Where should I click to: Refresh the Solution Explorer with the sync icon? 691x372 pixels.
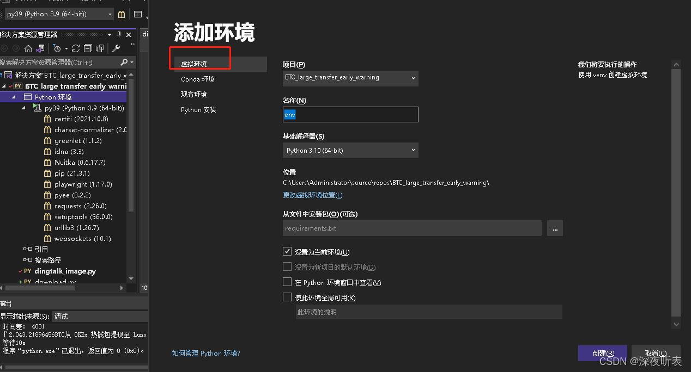(x=75, y=48)
